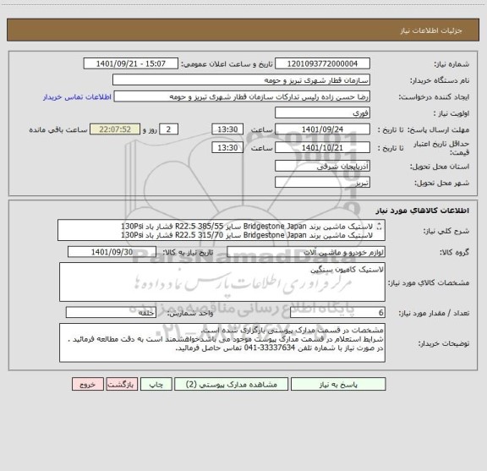Click the priority field فوری
Image resolution: width=487 pixels, height=471 pixels.
click(x=322, y=112)
